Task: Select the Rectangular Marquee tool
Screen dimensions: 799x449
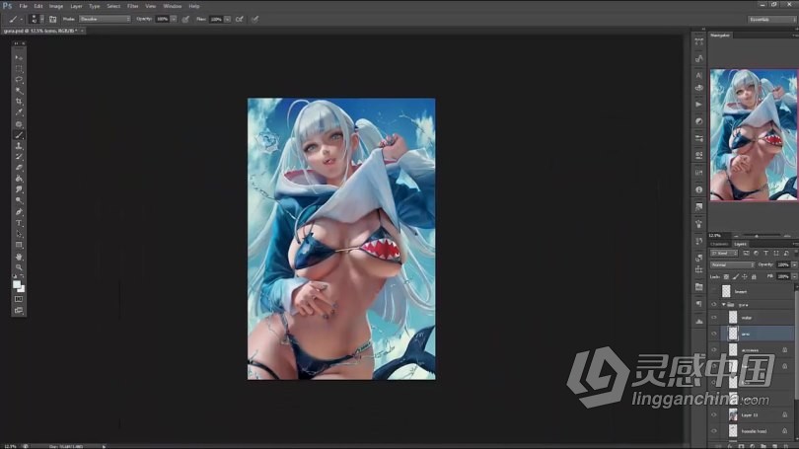Action: coord(19,69)
